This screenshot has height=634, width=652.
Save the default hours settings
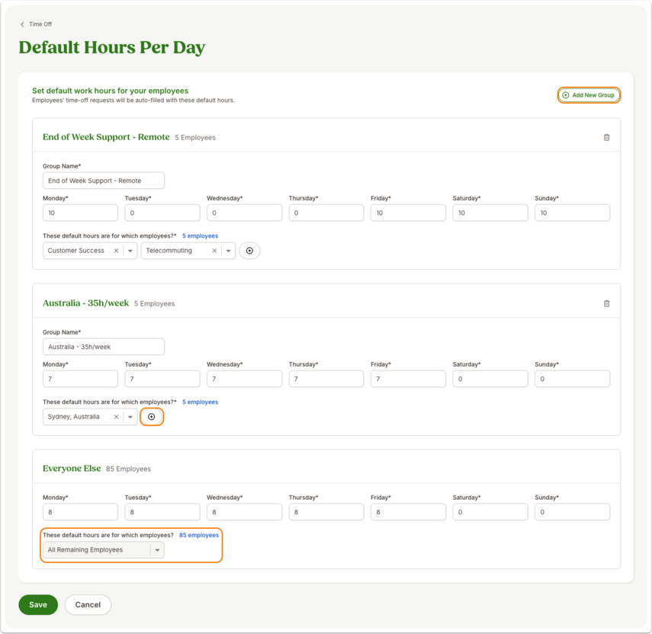pyautogui.click(x=38, y=604)
